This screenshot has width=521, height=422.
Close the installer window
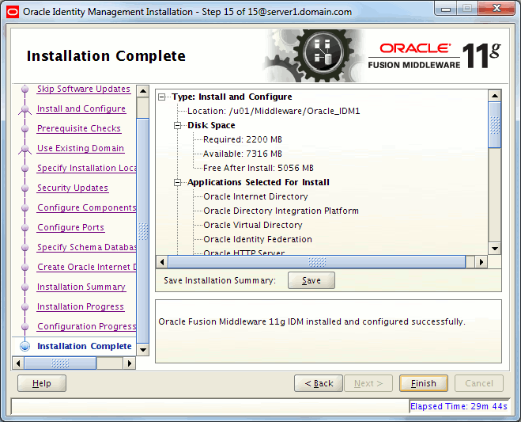coord(496,9)
